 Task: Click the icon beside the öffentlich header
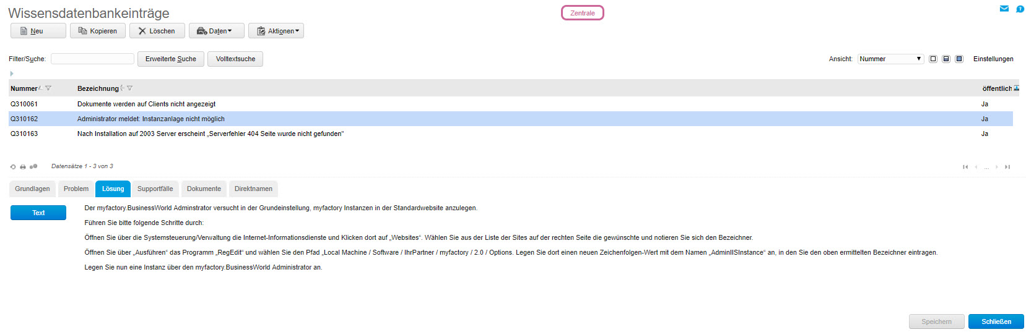1016,88
